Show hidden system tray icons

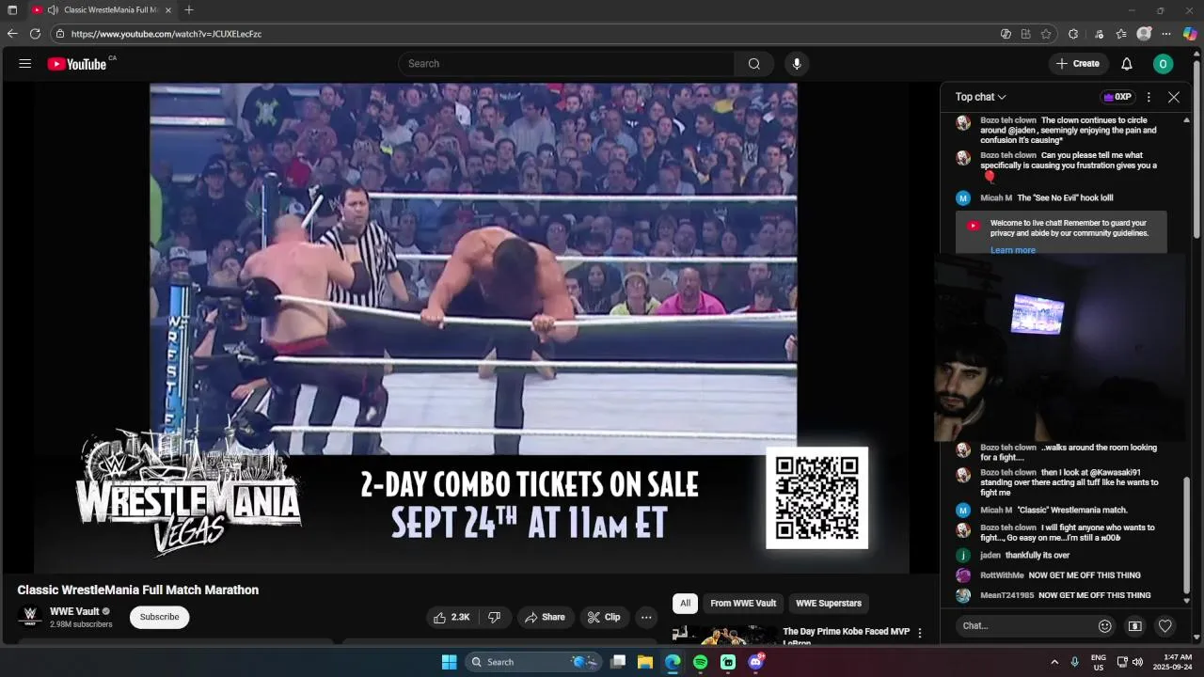click(1054, 662)
